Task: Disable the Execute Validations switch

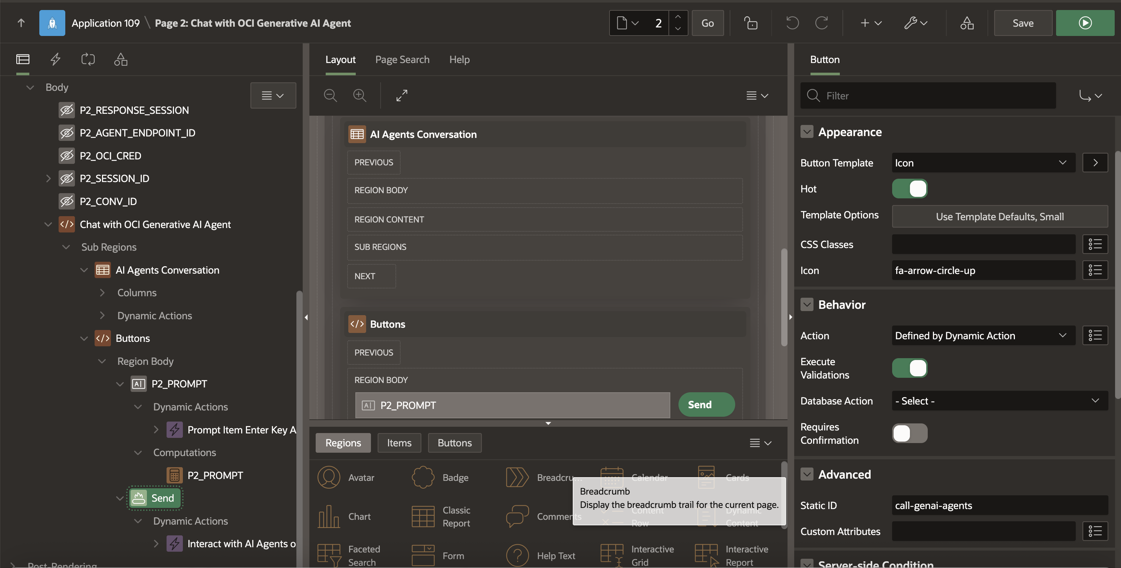Action: click(909, 368)
